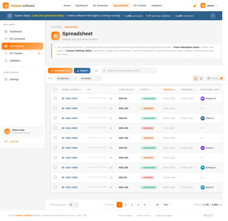Click the Generate Pins button

pyautogui.click(x=60, y=70)
